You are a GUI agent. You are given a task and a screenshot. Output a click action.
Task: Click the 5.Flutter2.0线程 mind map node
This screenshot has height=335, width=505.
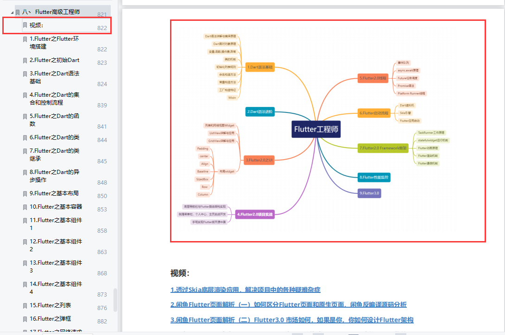point(372,78)
